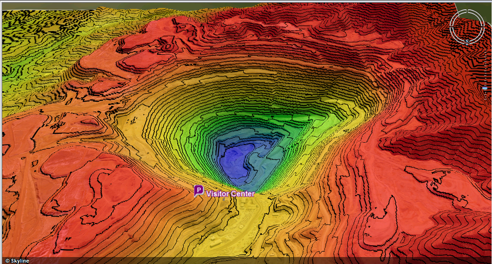
Task: Click the top end of altitude slider
Action: (485, 51)
